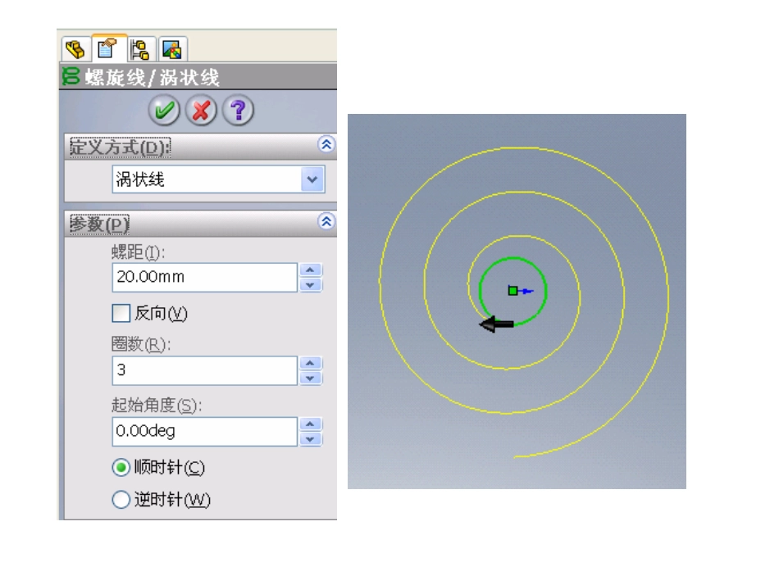Screen dimensions: 779x585
Task: Click the 起始角度 field showing 0.00deg
Action: click(205, 431)
